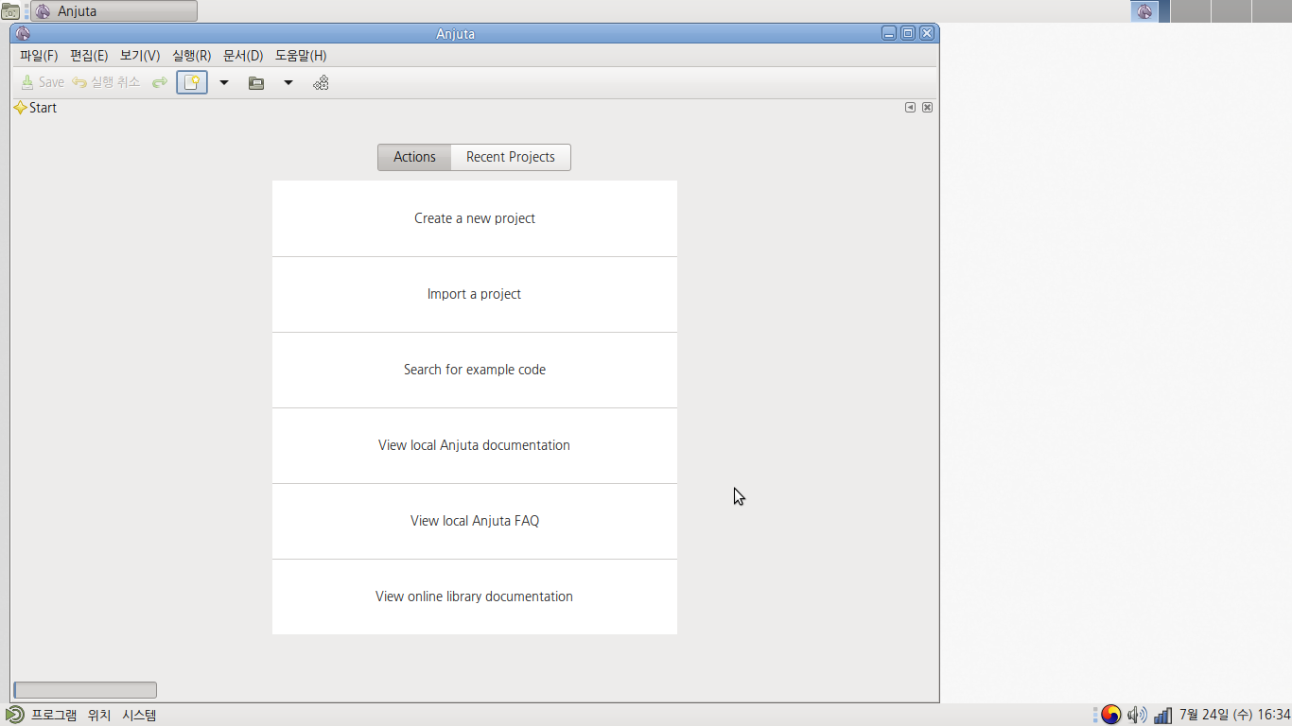Image resolution: width=1292 pixels, height=726 pixels.
Task: Click the Build project gears icon
Action: tap(321, 82)
